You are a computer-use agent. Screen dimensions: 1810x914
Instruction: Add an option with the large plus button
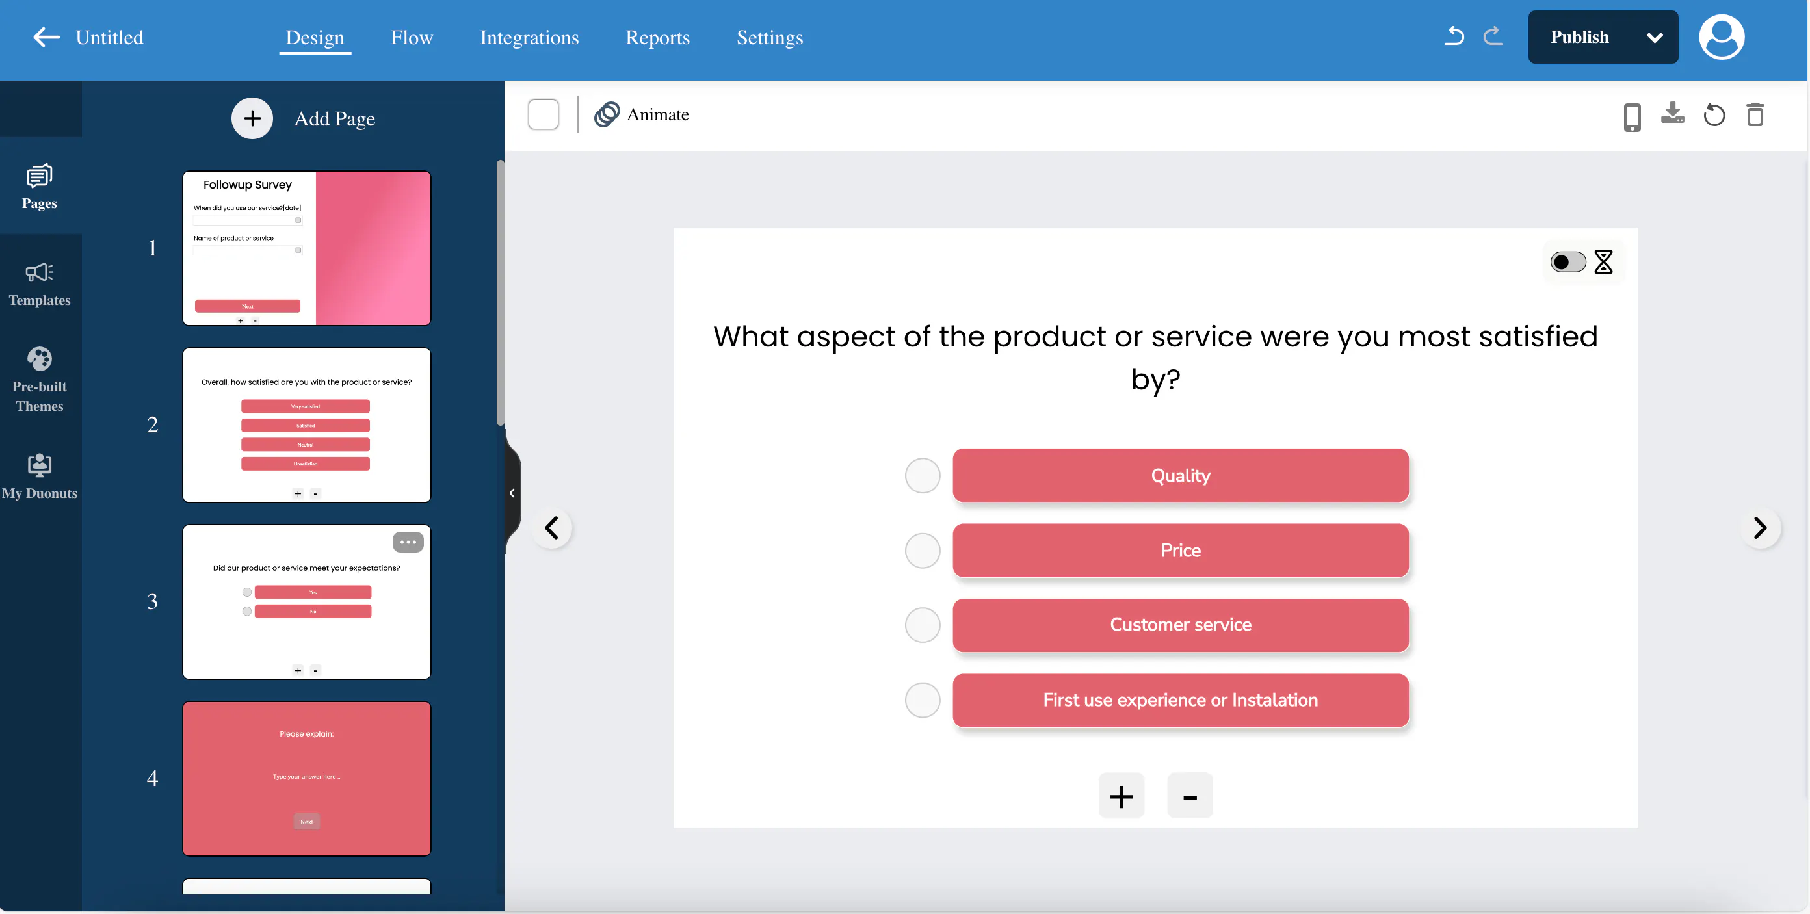[1121, 796]
